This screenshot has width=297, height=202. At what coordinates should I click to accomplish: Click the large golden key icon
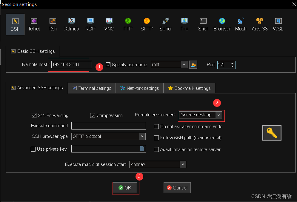click(272, 133)
